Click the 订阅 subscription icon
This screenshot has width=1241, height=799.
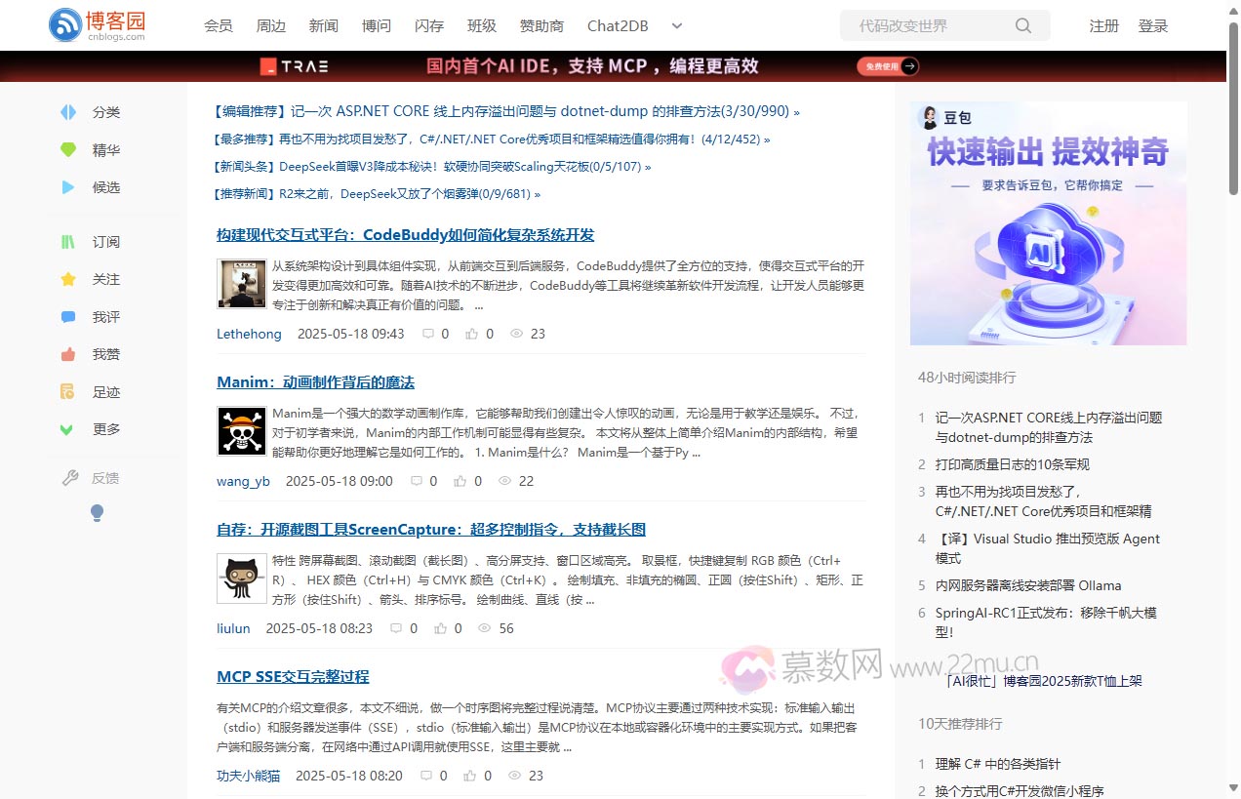[67, 242]
